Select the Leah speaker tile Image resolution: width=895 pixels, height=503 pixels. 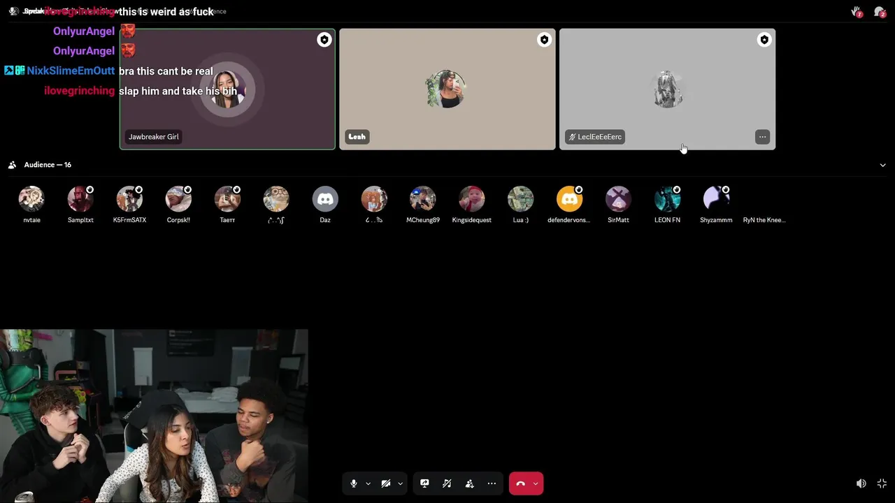coord(447,89)
